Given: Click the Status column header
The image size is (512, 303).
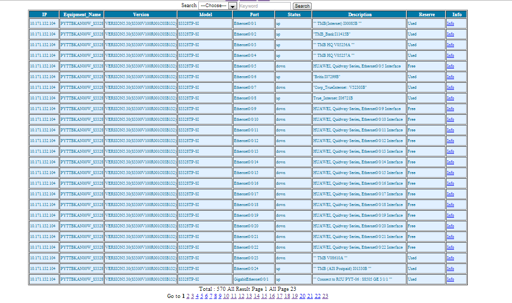Looking at the screenshot, I should click(x=293, y=14).
